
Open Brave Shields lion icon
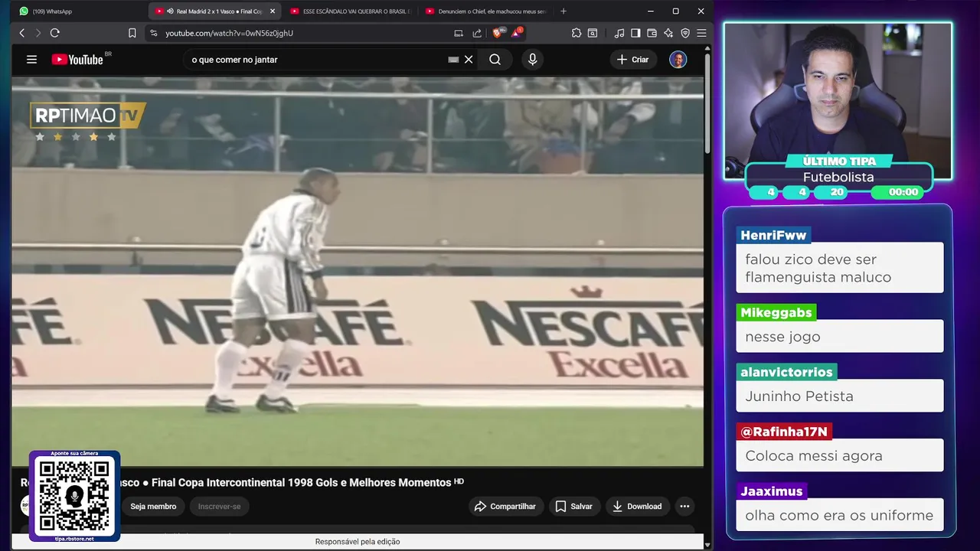[498, 33]
